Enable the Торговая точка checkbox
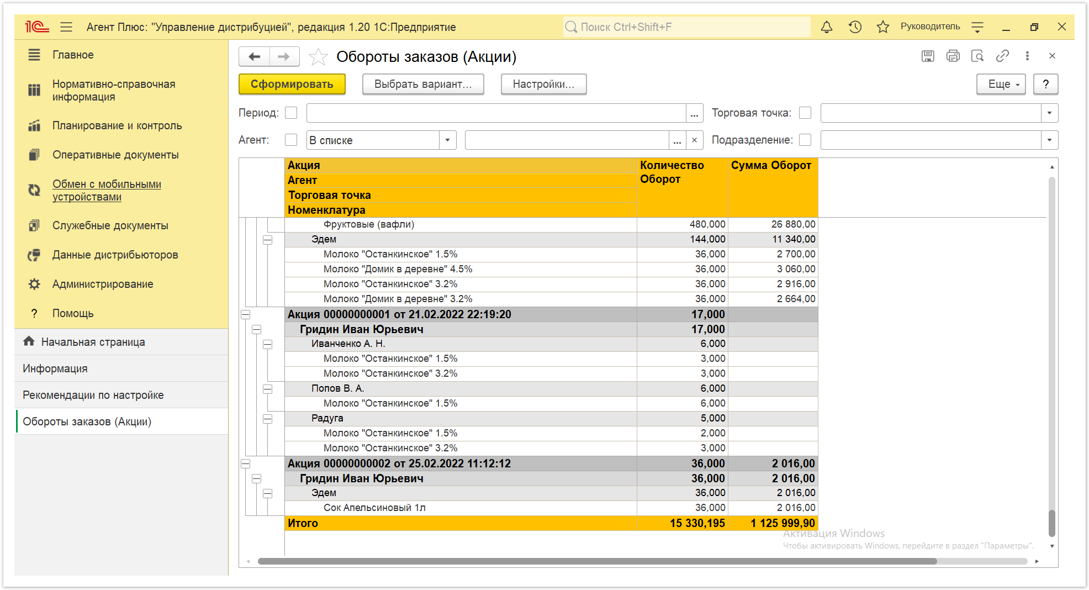 805,113
